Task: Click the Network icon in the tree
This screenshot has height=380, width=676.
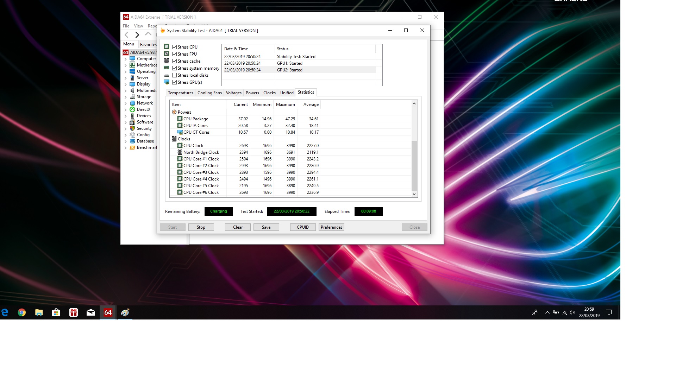Action: click(132, 103)
